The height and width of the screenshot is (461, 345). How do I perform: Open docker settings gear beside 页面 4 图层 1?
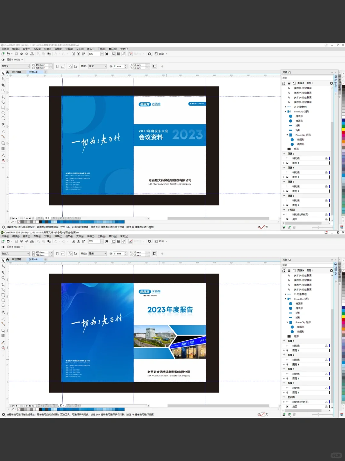331,271
